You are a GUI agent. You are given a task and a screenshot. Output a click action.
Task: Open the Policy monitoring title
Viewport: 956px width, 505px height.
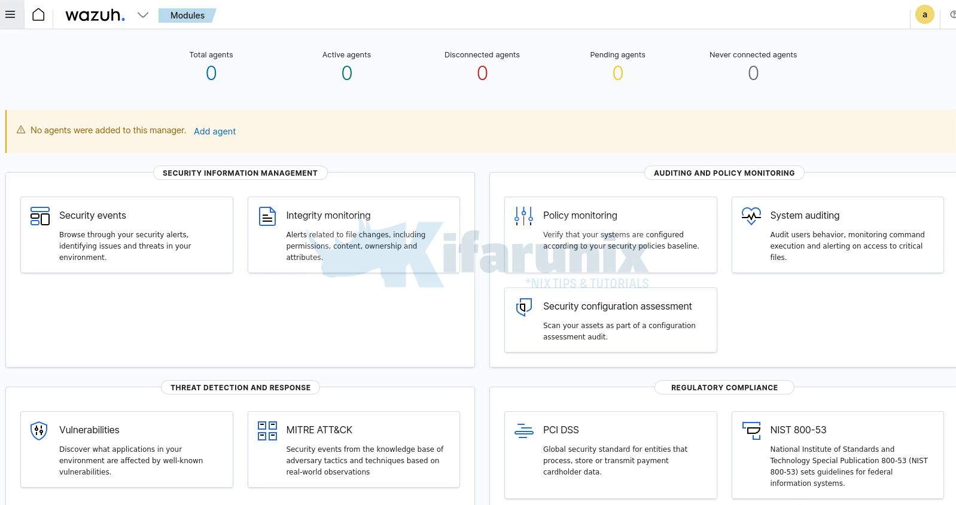[x=580, y=216]
